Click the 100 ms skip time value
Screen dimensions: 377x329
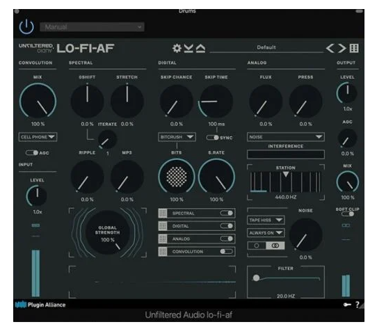216,124
